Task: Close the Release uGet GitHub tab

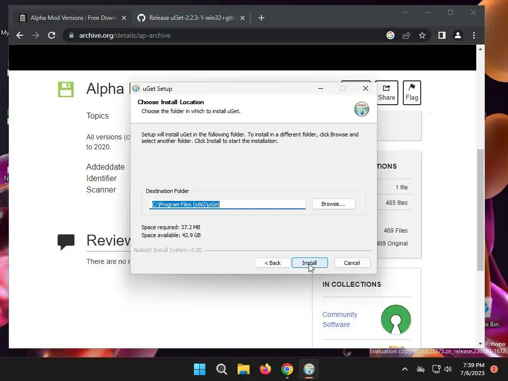Action: point(242,18)
